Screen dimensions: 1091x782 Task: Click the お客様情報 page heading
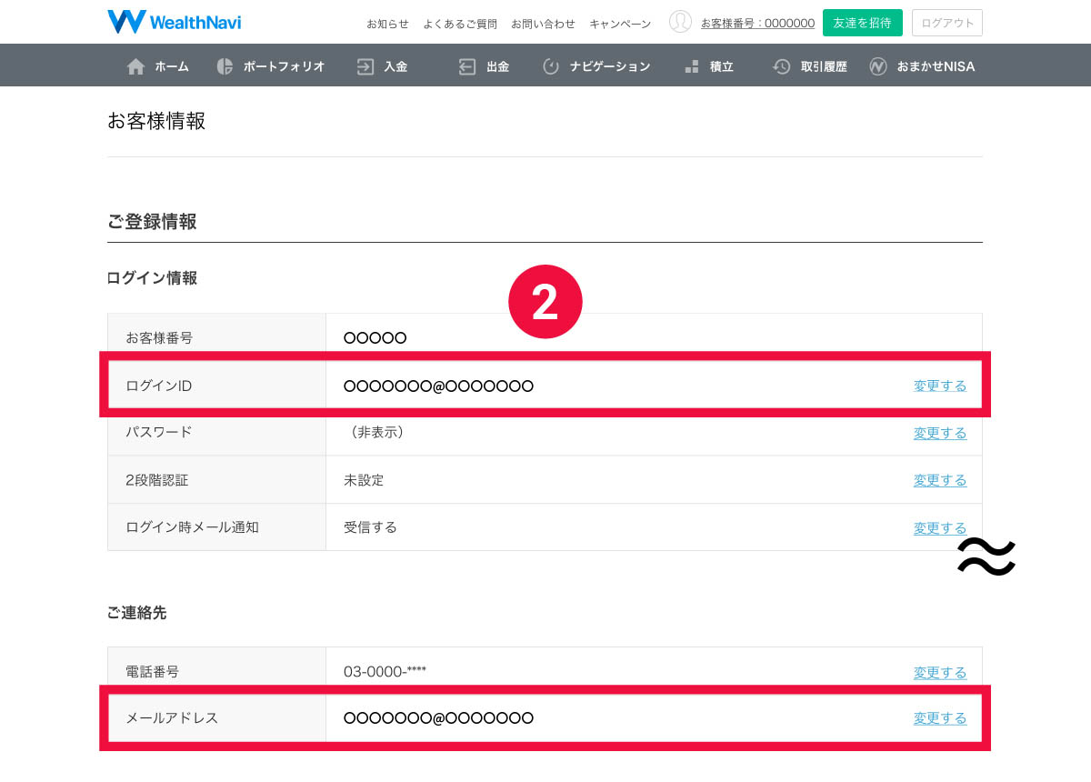coord(156,121)
